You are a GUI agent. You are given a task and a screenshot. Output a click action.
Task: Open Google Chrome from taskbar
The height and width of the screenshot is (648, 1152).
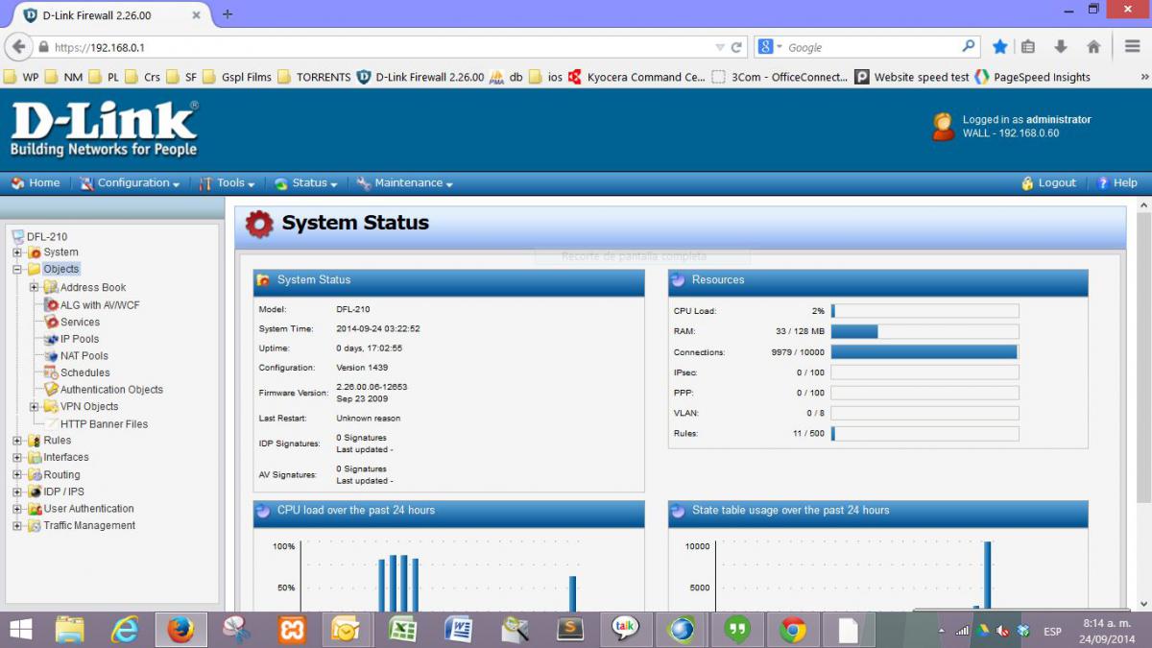coord(793,629)
